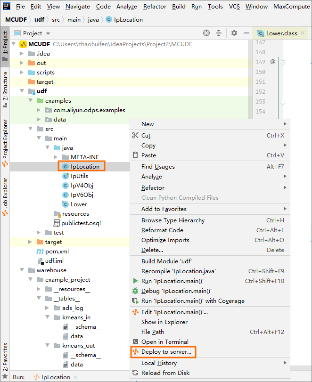Click the Run: IpLocation tab icon at bottom

click(35, 376)
